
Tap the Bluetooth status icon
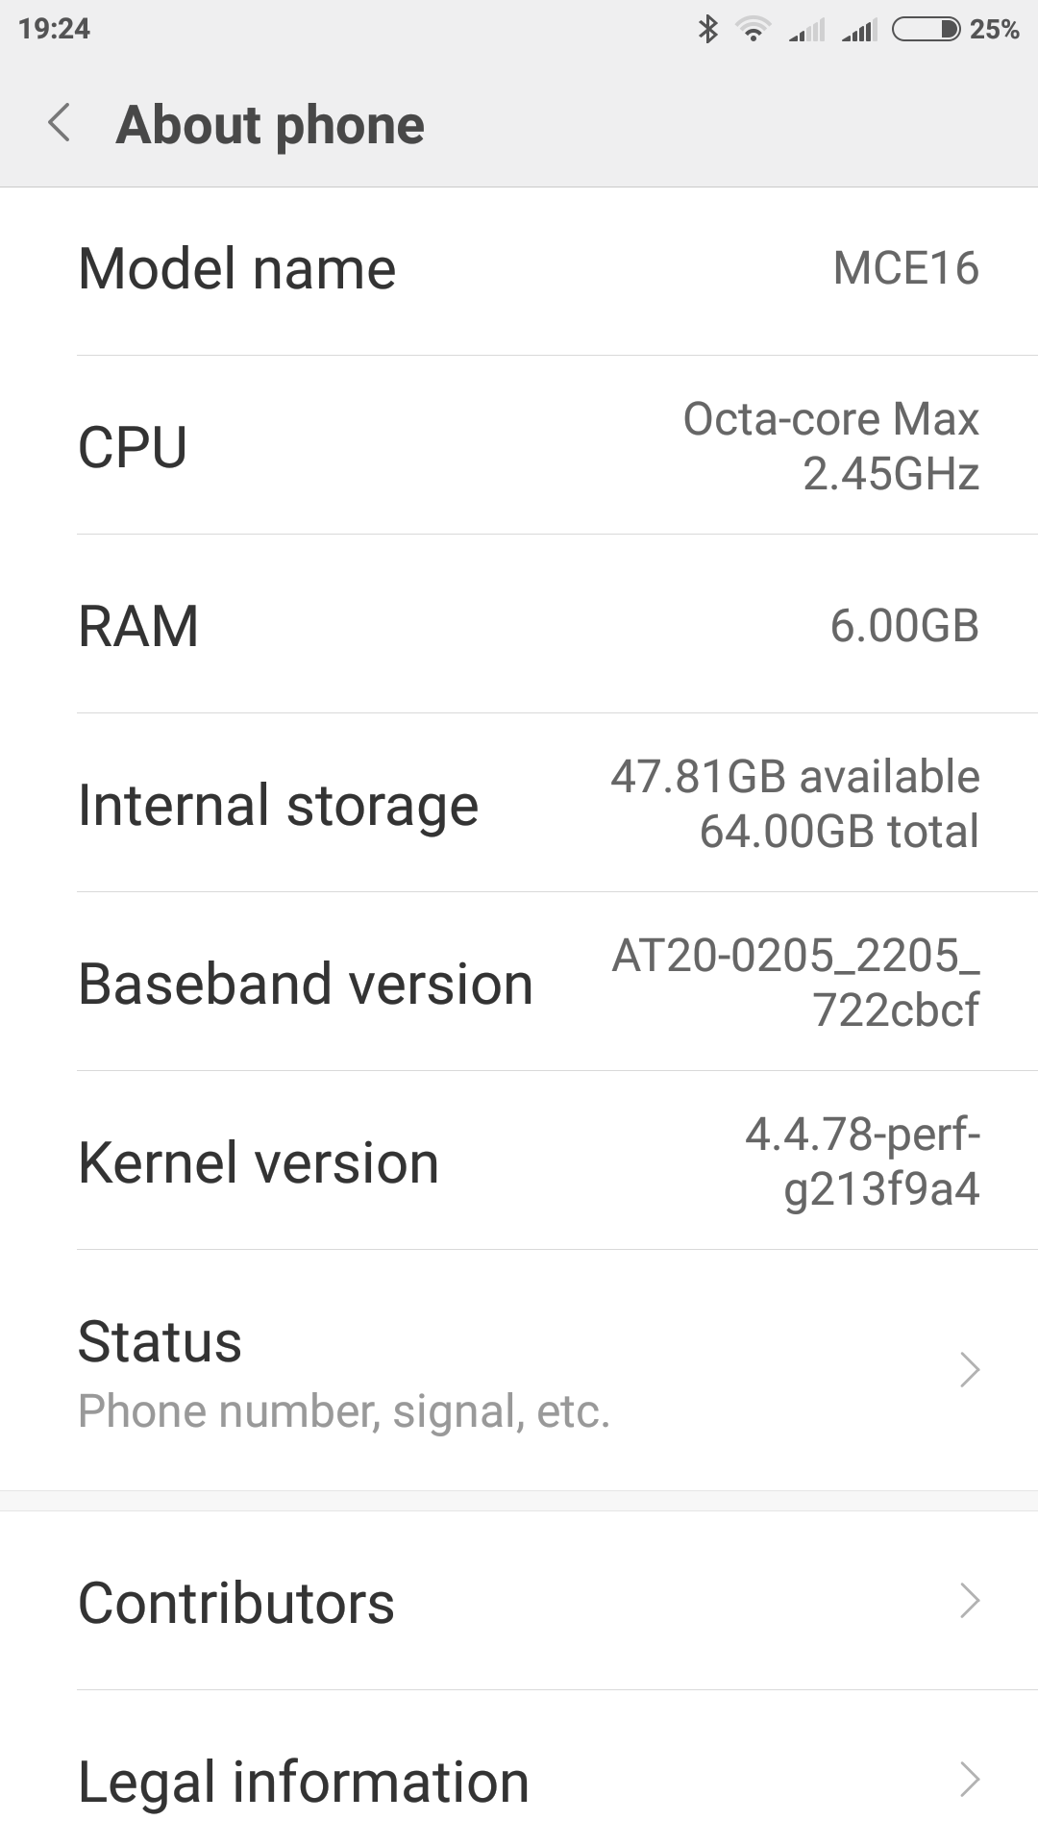(708, 29)
